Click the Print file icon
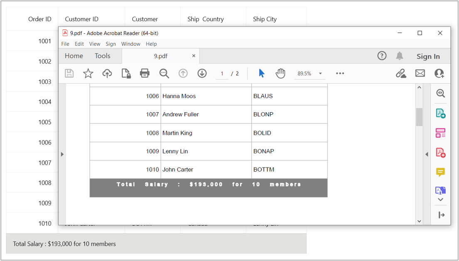 point(145,74)
